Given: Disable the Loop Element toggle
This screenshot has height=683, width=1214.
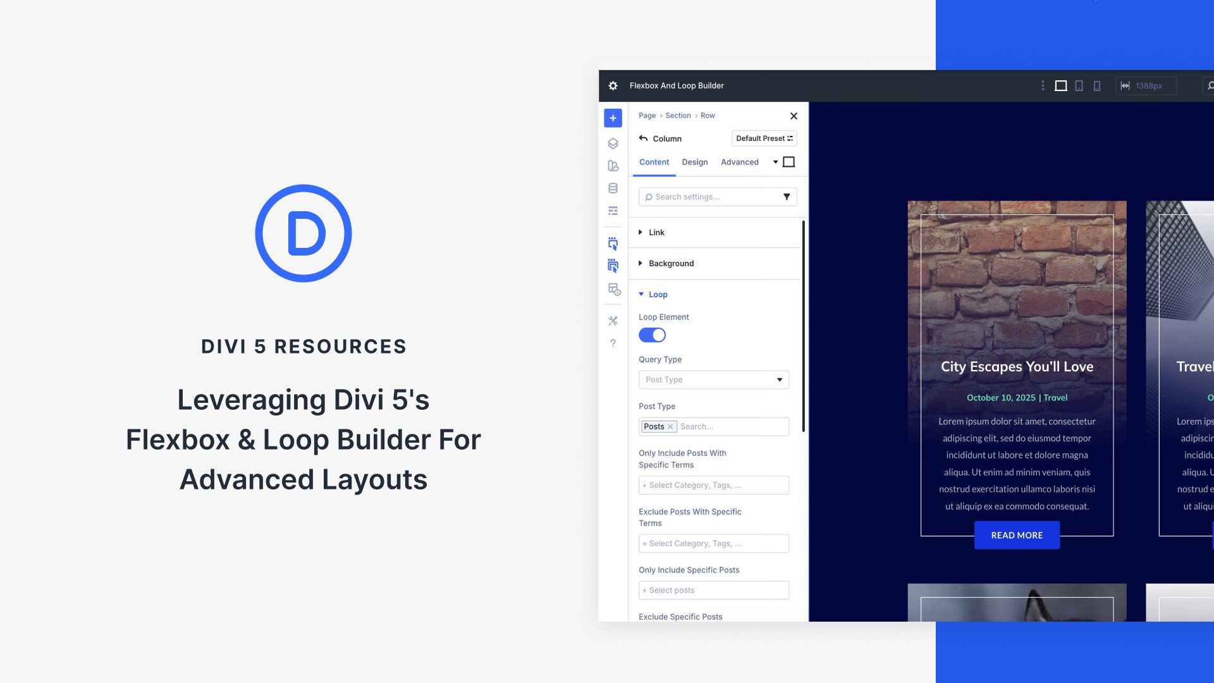Looking at the screenshot, I should click(x=652, y=335).
